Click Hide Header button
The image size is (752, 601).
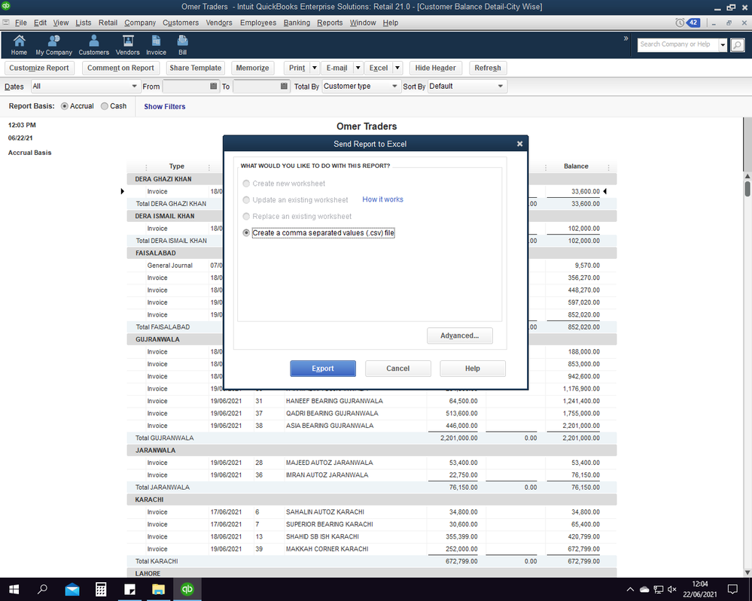pyautogui.click(x=436, y=68)
